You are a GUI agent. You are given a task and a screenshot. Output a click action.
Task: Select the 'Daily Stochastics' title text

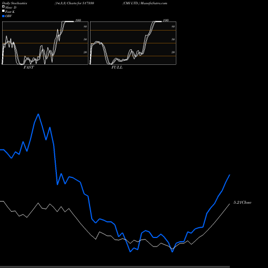coord(14,3)
